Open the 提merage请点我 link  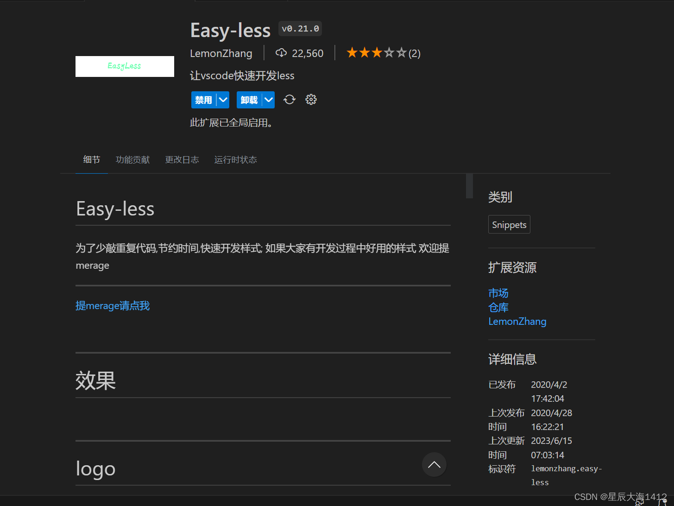click(112, 305)
